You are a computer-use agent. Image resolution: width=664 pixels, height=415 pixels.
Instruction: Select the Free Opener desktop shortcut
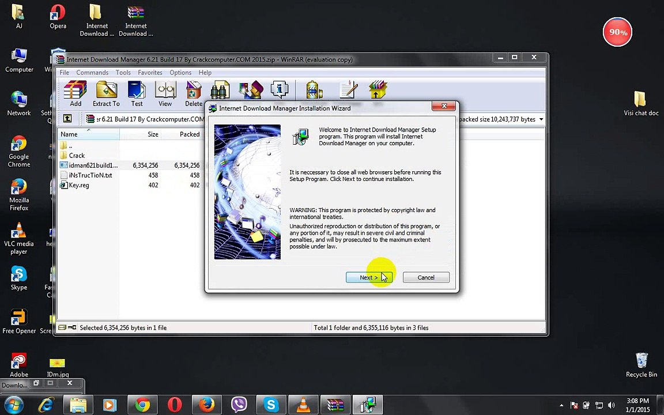tap(19, 322)
